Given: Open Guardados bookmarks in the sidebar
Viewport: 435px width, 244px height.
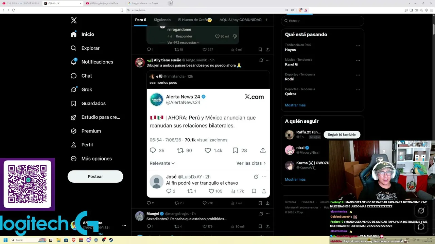Looking at the screenshot, I should click(x=88, y=103).
